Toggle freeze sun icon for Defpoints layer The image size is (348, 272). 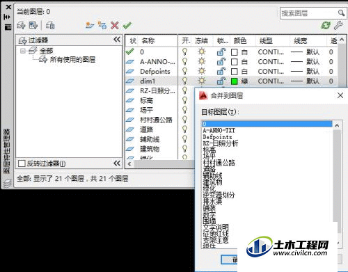click(202, 71)
